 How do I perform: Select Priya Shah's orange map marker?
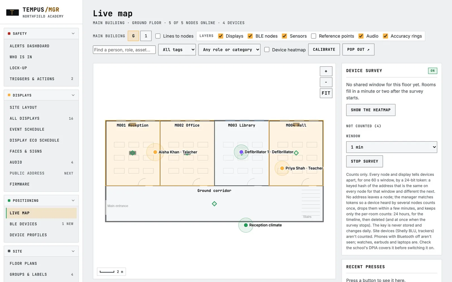pos(282,168)
